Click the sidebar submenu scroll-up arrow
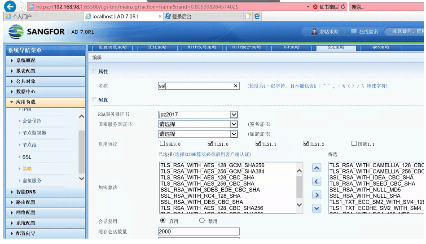426x244 pixels. [x=82, y=117]
